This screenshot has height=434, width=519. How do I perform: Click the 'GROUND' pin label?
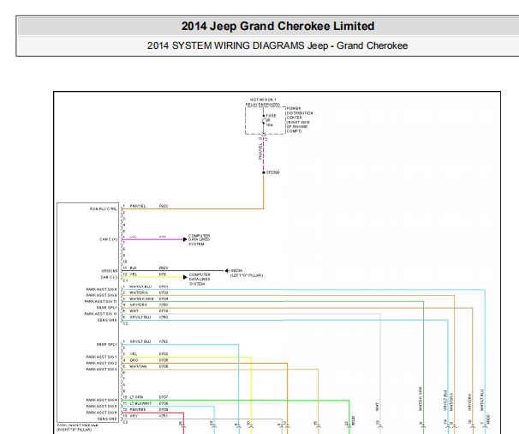110,271
